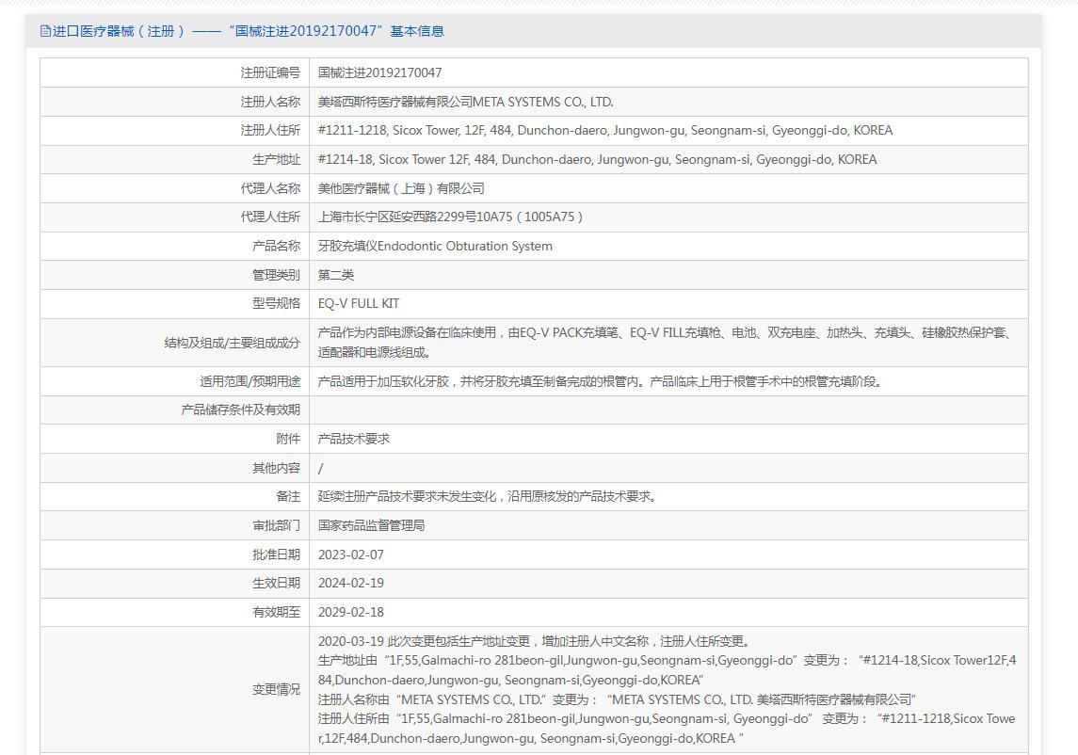Select product name 牙胶充填仪Endodontic Obturation System
Screen dimensions: 1078x755
point(435,246)
